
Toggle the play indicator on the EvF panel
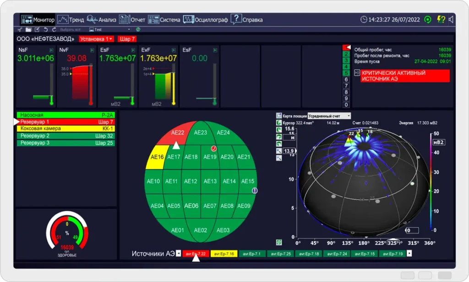[174, 50]
